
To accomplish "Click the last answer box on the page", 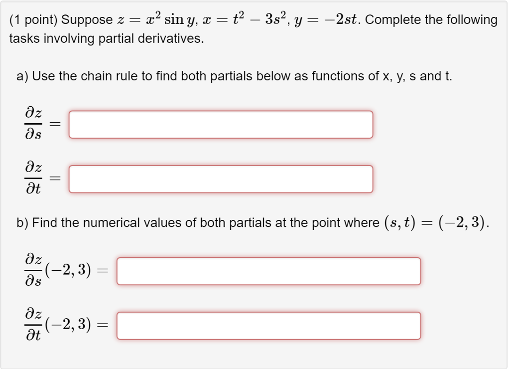I will (269, 326).
